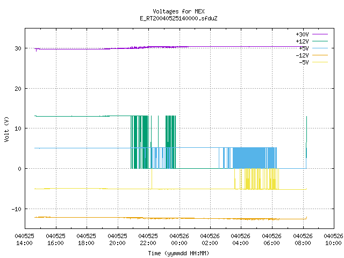Click the +5V legend label
Image resolution: width=344 pixels, height=258 pixels.
(x=304, y=48)
